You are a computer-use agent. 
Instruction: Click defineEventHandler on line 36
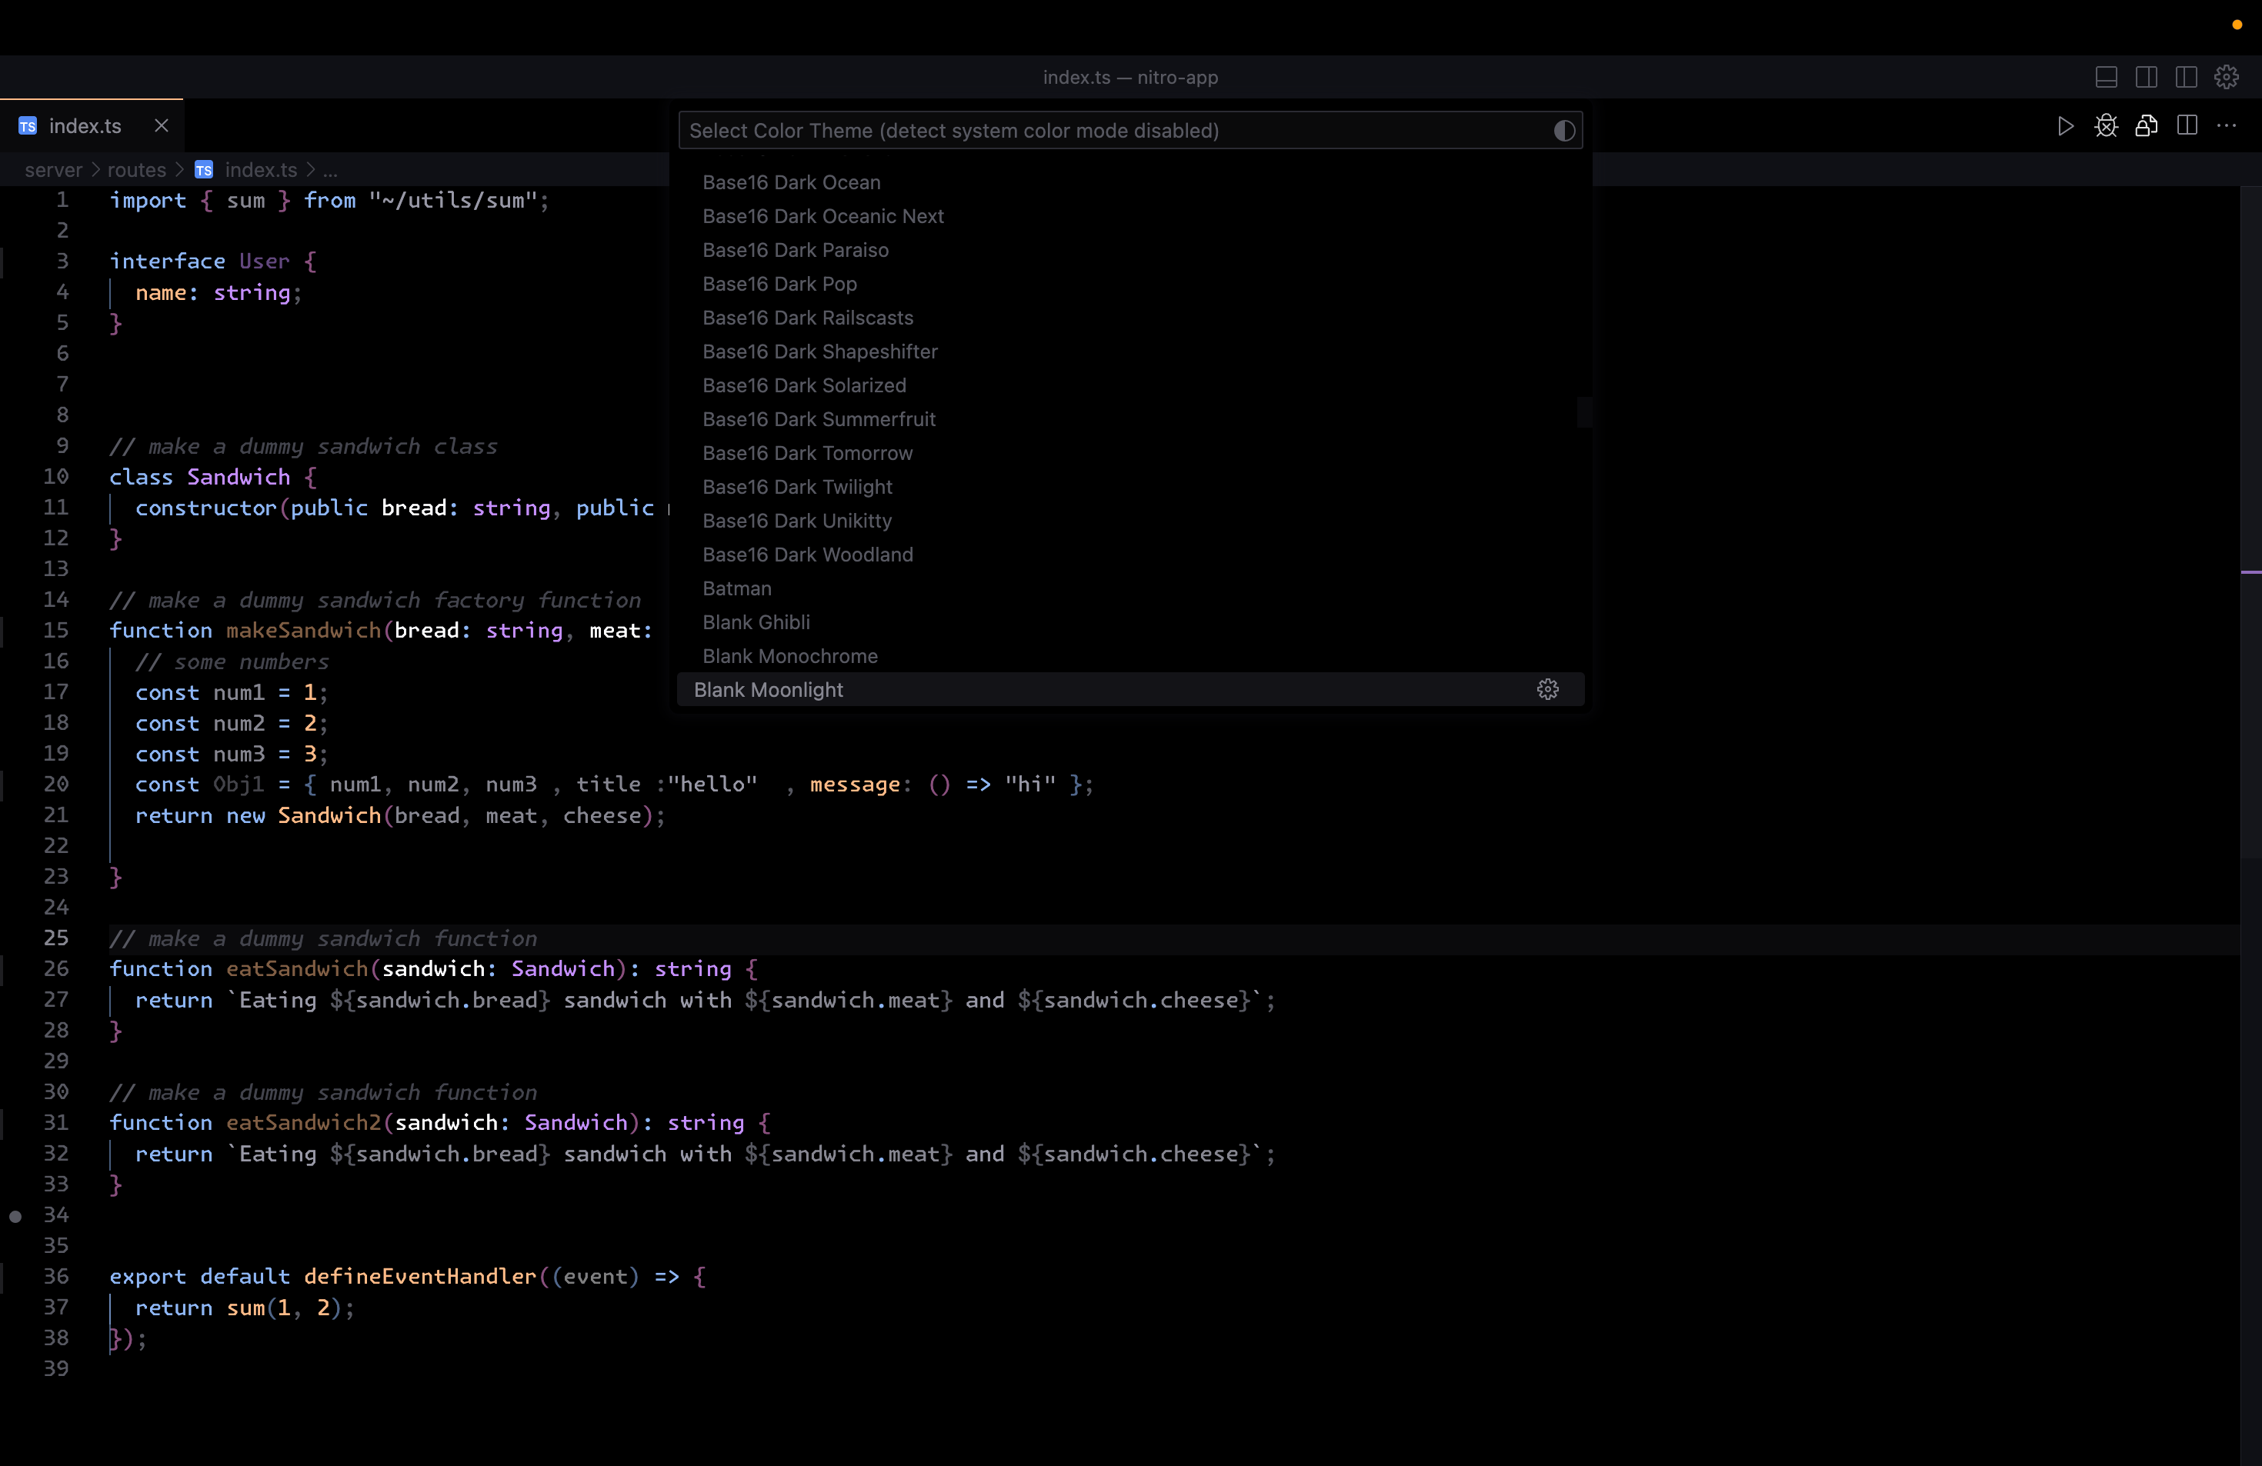pyautogui.click(x=420, y=1277)
